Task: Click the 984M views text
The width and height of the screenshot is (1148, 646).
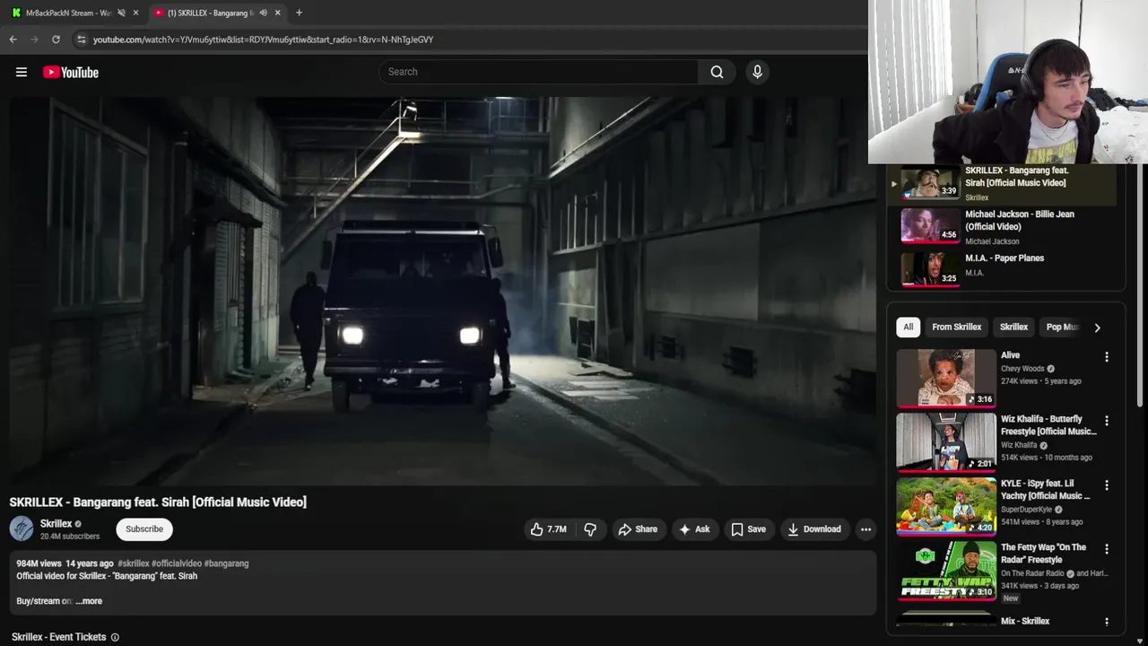Action: (x=39, y=563)
